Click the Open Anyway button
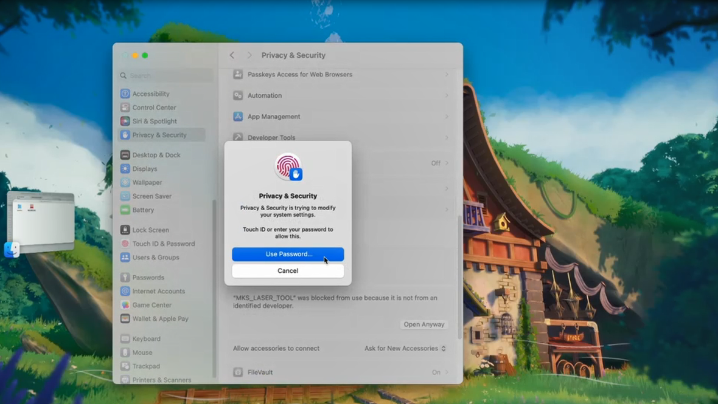Image resolution: width=718 pixels, height=404 pixels. (x=424, y=324)
